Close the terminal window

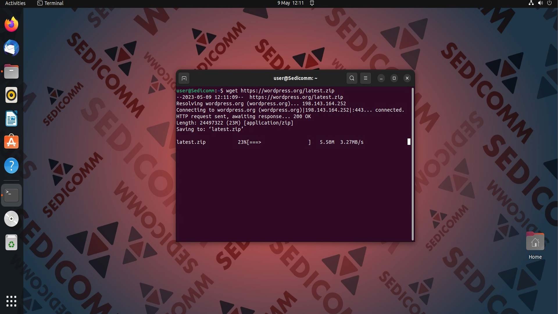407,78
